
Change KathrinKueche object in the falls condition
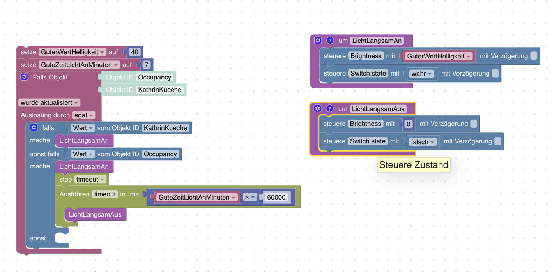tap(166, 128)
